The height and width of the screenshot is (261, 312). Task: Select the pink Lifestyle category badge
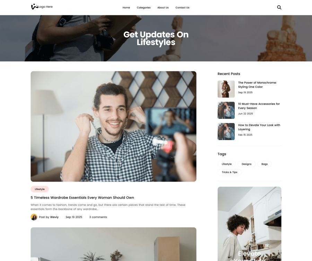40,189
